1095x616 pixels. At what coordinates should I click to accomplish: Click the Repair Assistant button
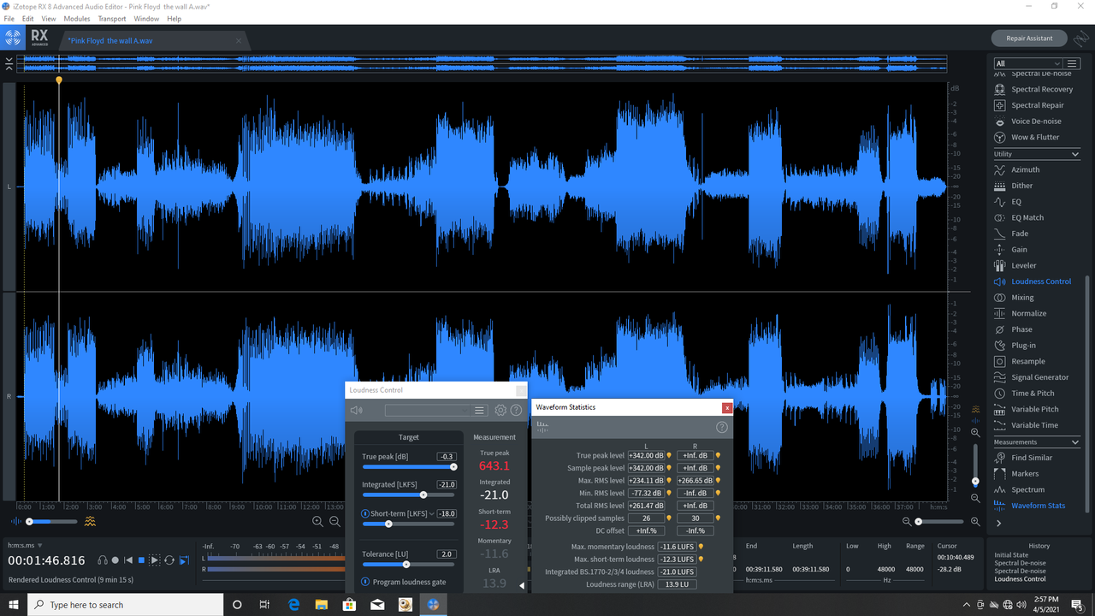[x=1029, y=38]
